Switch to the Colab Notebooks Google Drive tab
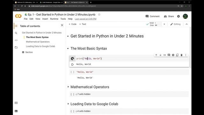 tap(51, 2)
